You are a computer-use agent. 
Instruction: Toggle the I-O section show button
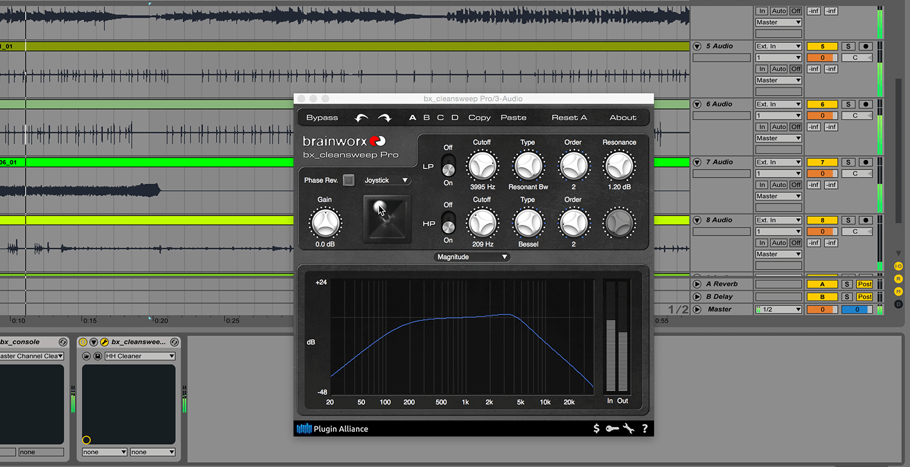(x=898, y=266)
